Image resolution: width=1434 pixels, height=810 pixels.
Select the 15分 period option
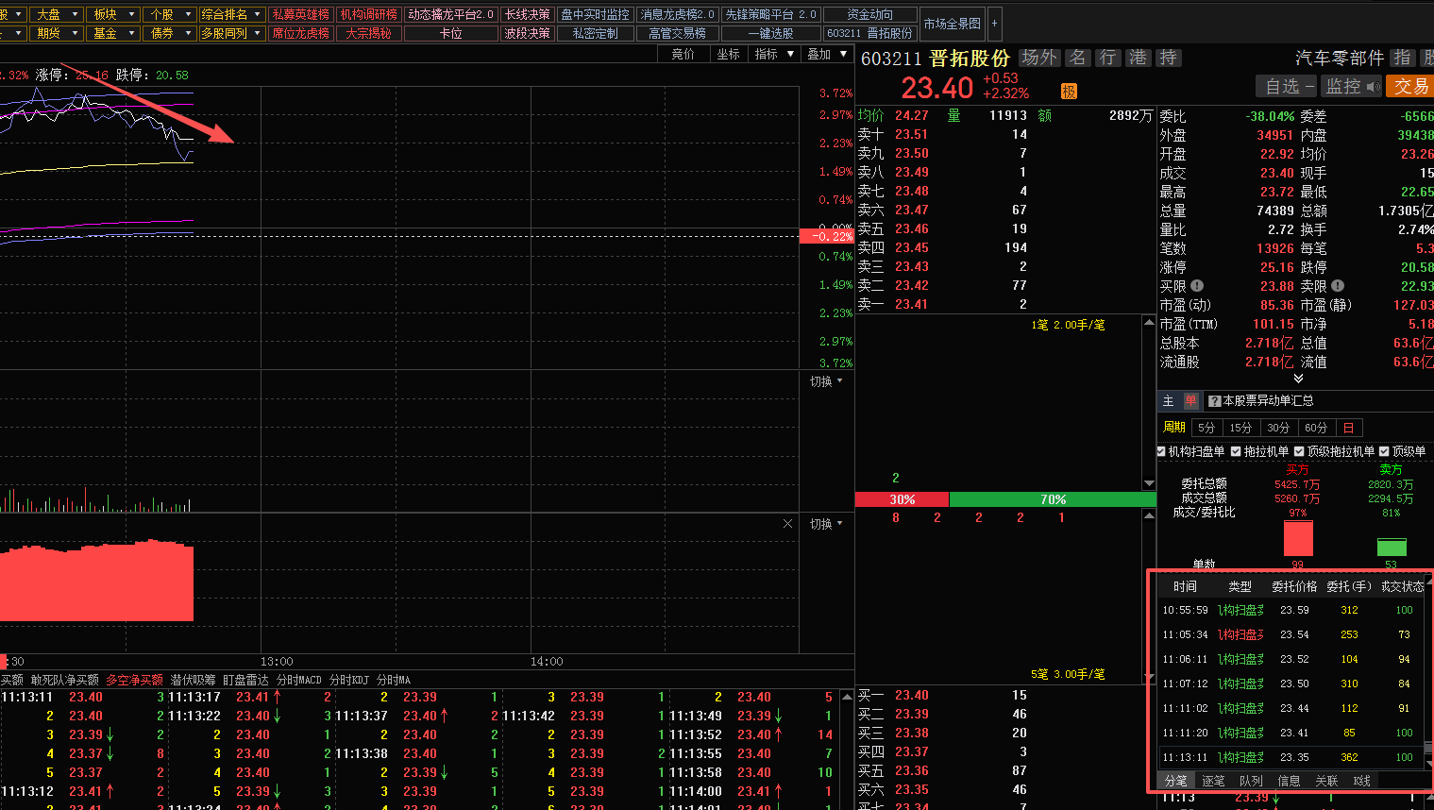1240,428
